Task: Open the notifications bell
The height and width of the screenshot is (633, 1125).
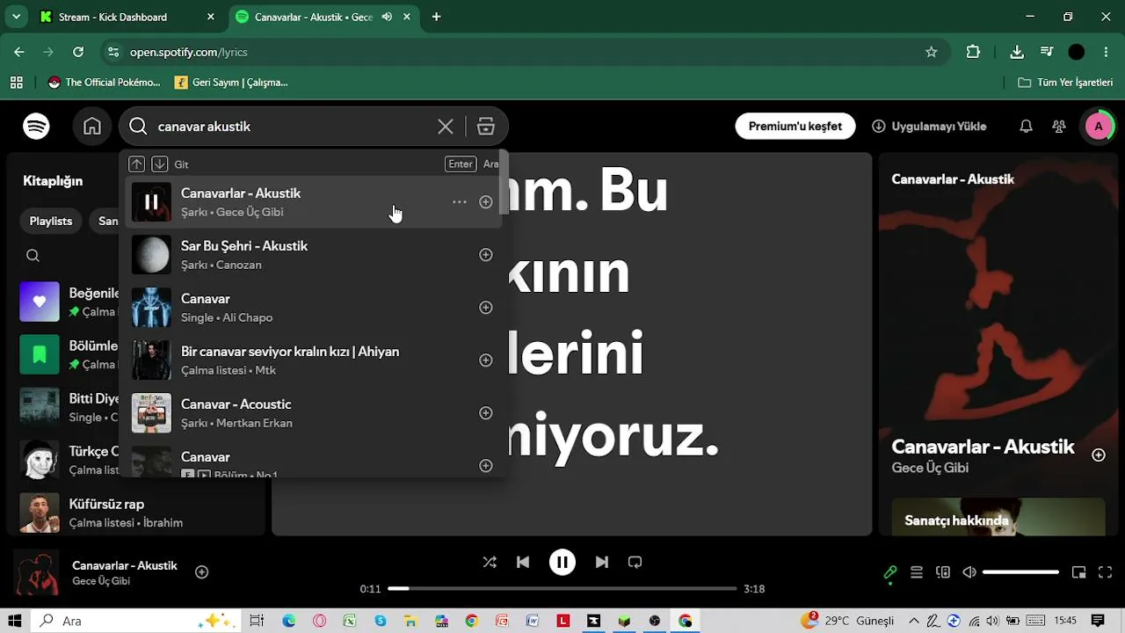Action: pyautogui.click(x=1026, y=127)
